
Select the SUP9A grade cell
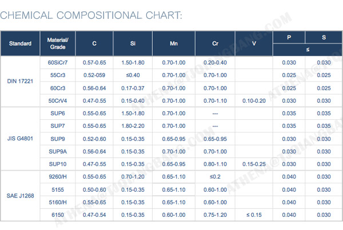(x=58, y=152)
